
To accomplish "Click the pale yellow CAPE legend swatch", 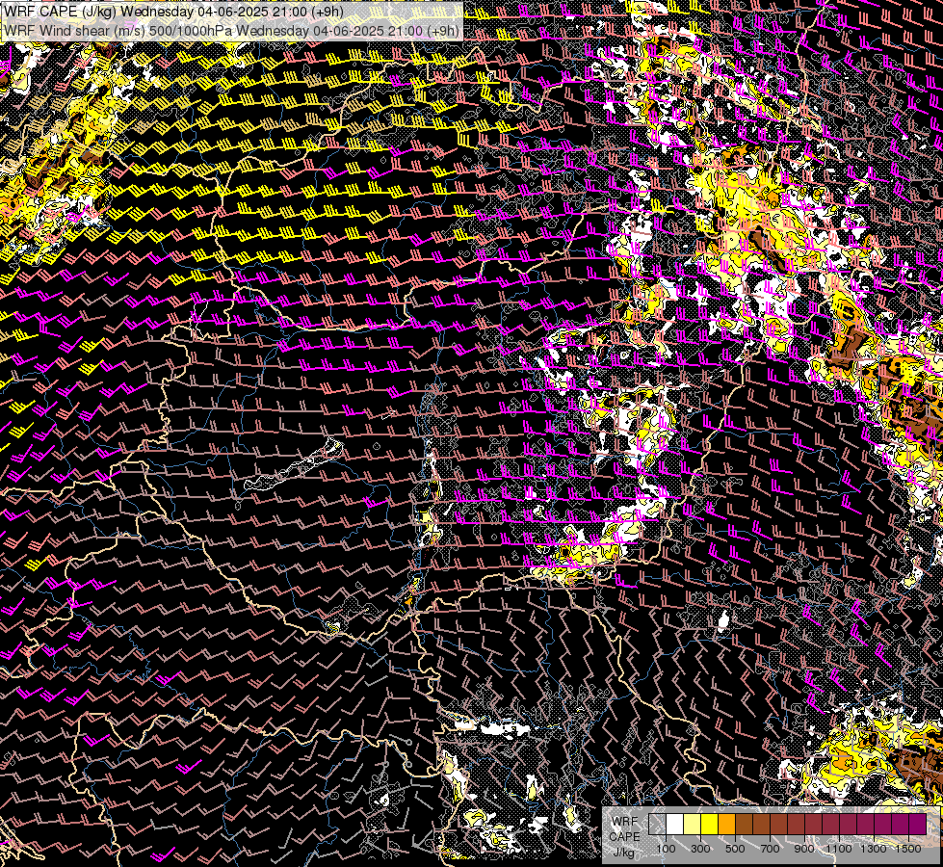I will (693, 825).
